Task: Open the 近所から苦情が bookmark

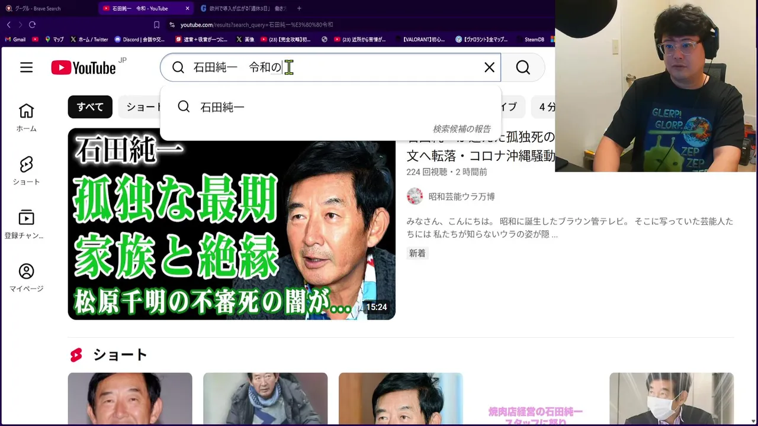Action: 360,40
